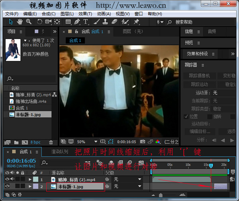
Task: Select the Rectangle shape tool
Action: pyautogui.click(x=68, y=22)
